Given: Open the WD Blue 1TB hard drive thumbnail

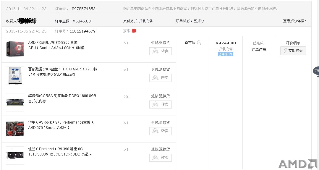Looking at the screenshot, I should pyautogui.click(x=15, y=76).
